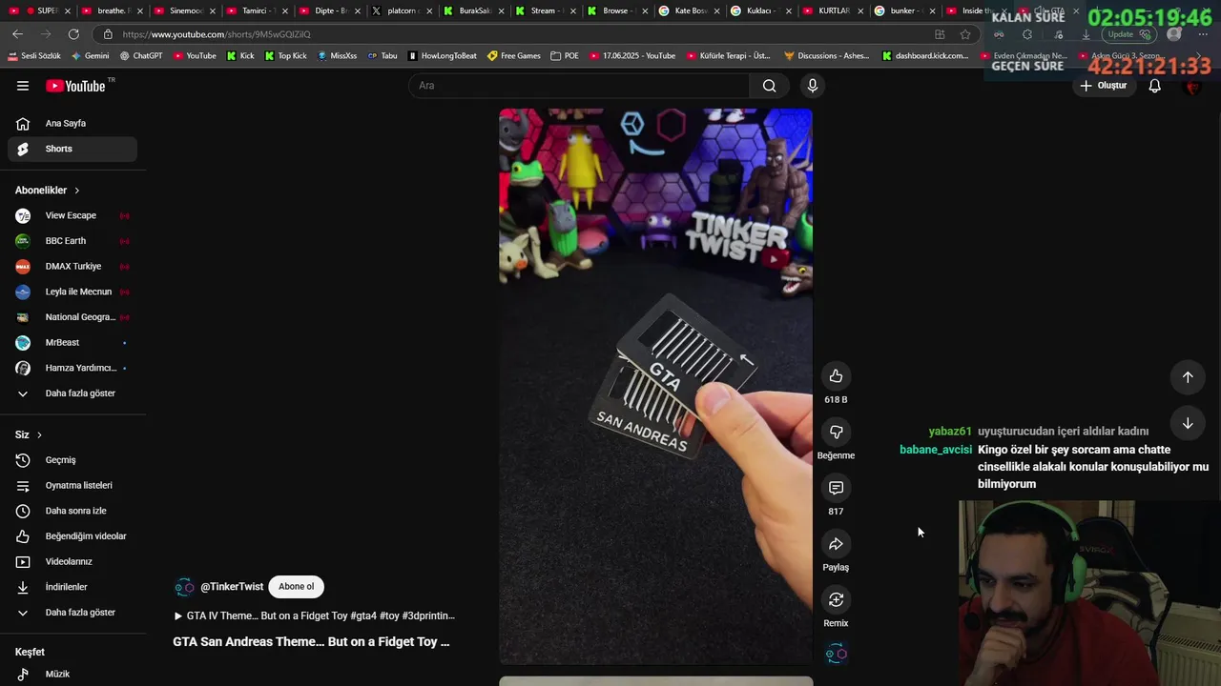The height and width of the screenshot is (686, 1221).
Task: Switch to the Kate Bosworth Google tab
Action: [692, 10]
